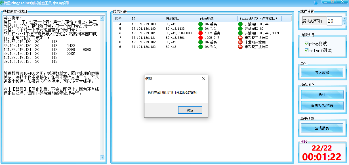Click the 执行完成 message text in dialog
The width and height of the screenshot is (349, 165).
coord(172,93)
